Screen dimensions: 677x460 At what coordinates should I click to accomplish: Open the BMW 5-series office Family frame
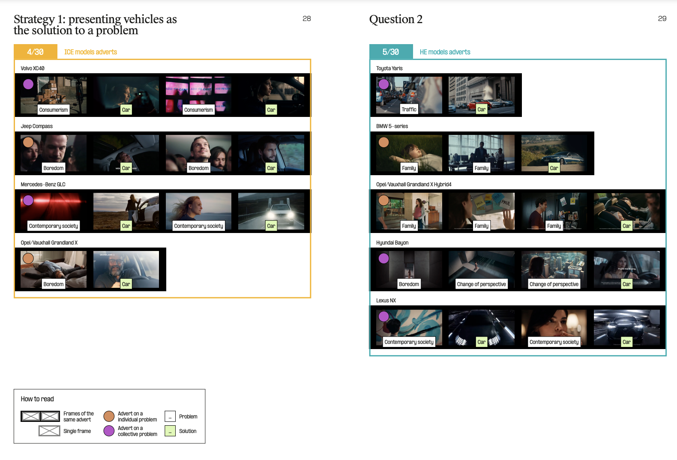point(482,153)
